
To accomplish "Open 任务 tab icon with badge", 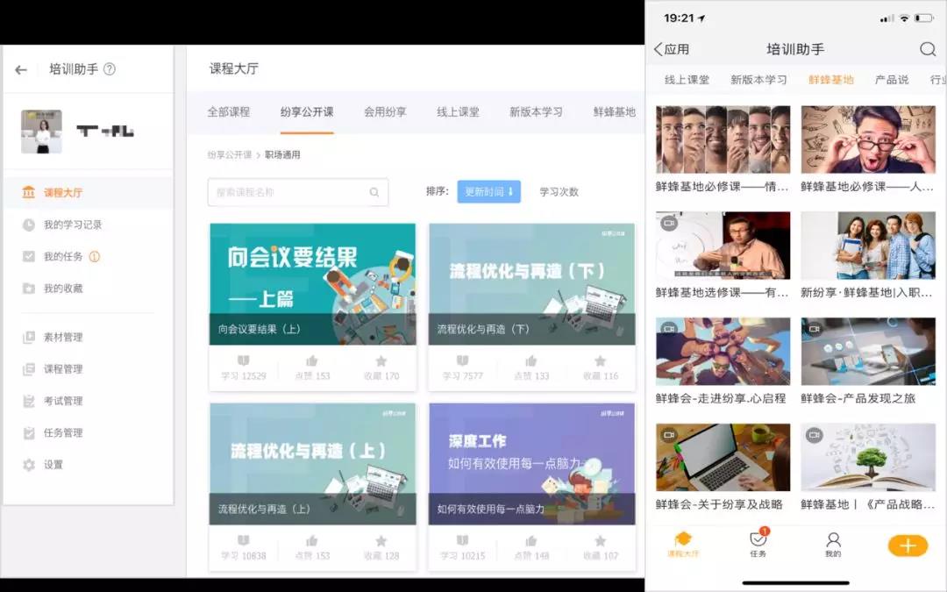I will pyautogui.click(x=758, y=540).
